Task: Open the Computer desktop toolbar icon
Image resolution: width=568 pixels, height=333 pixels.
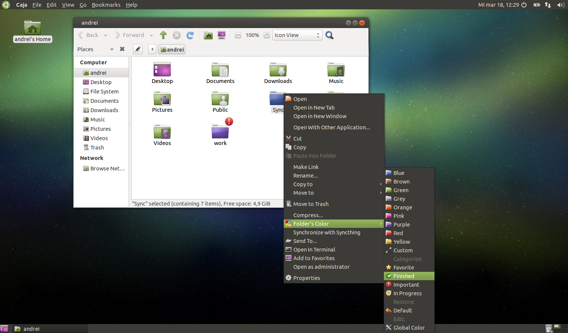Action: point(221,35)
